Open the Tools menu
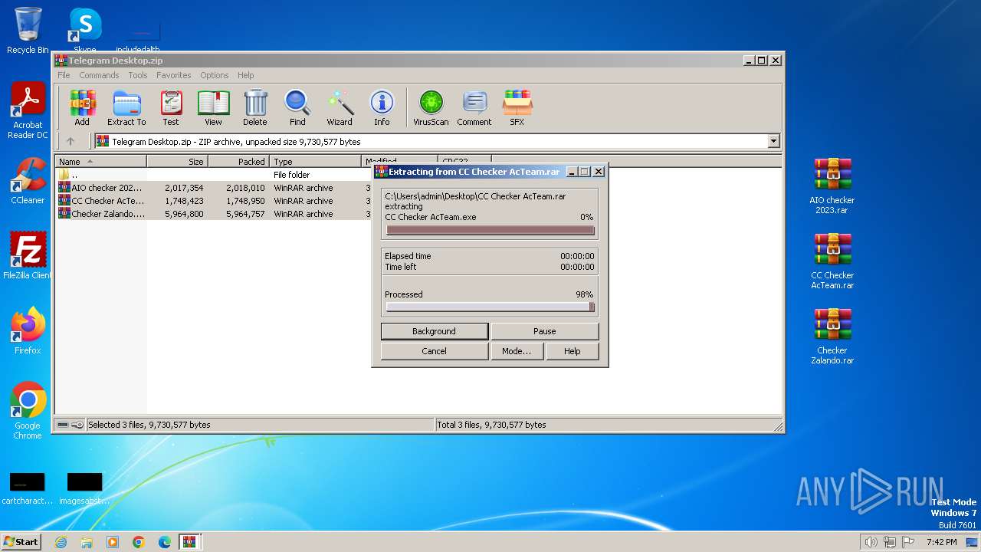The height and width of the screenshot is (552, 981). coord(138,75)
